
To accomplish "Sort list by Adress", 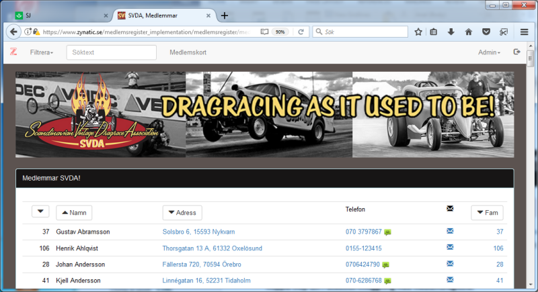I will [182, 213].
